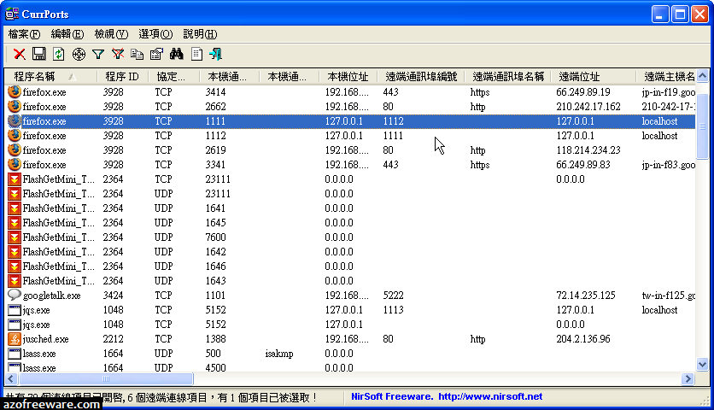
Task: Save selected items with floppy disk icon
Action: 39,54
